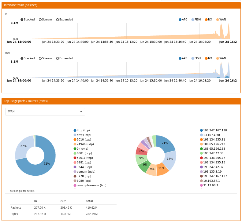
Task: Toggle FISH series in IN chart legend
Action: coord(196,20)
